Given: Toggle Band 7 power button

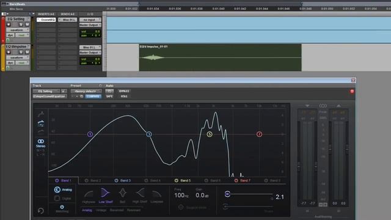Looking at the screenshot, I should [x=236, y=180].
